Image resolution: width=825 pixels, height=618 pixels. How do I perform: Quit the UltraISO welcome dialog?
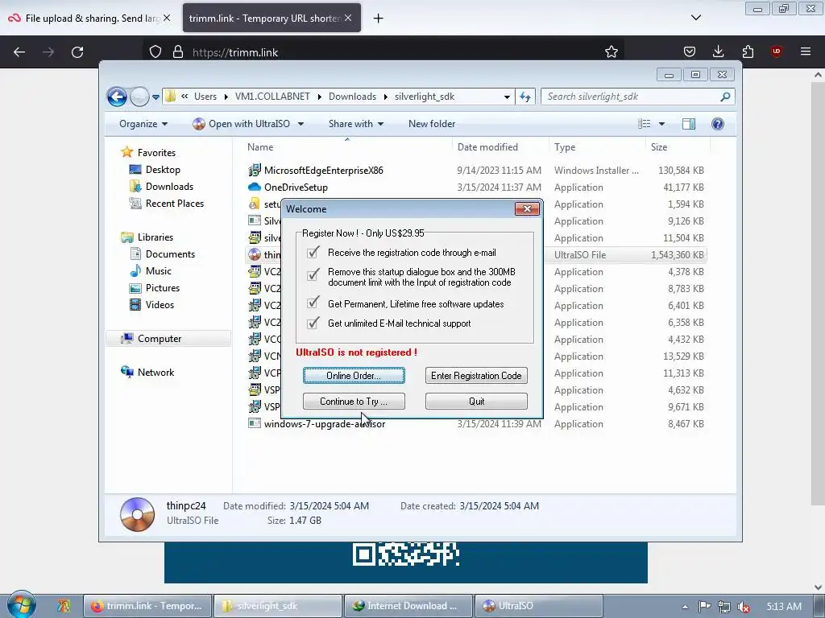point(476,401)
